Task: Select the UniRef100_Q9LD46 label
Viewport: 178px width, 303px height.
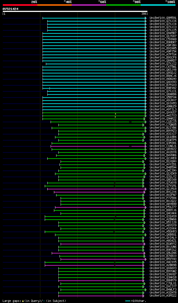Action: (163, 253)
